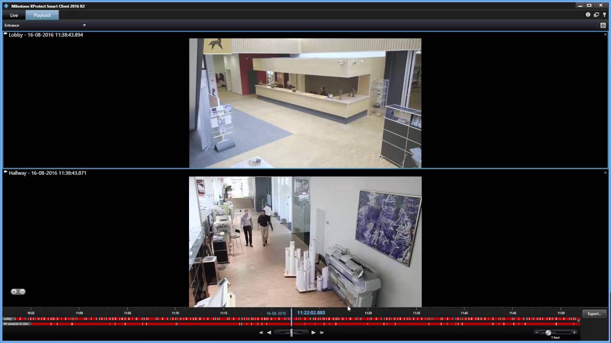Image resolution: width=611 pixels, height=343 pixels.
Task: Click the Hallway camera title bar indicator
Action: click(6, 172)
